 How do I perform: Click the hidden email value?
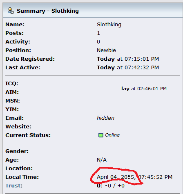tap(105, 118)
